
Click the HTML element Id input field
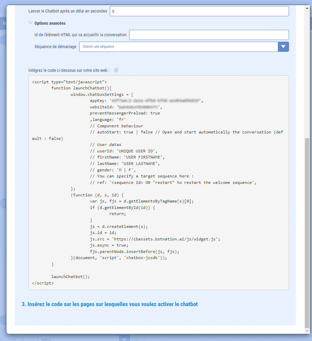(x=209, y=35)
